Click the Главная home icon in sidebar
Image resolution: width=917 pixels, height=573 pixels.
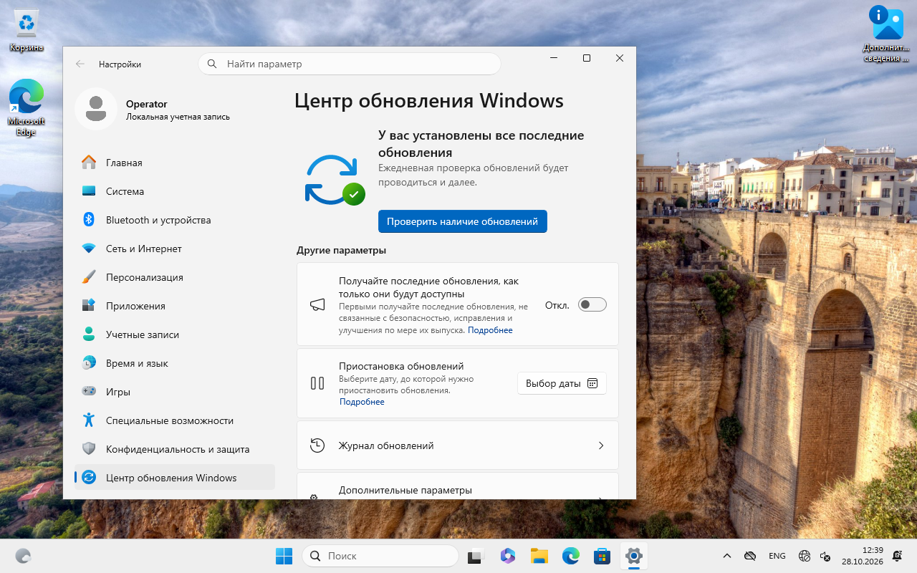tap(89, 163)
